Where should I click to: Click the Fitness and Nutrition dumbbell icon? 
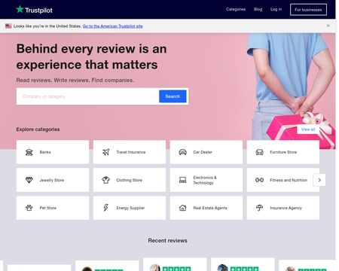coord(259,180)
